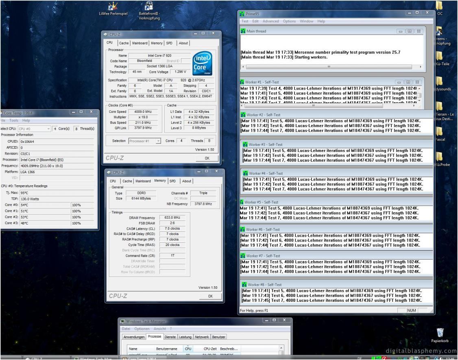Open the Options menu in Prime95

[x=289, y=21]
